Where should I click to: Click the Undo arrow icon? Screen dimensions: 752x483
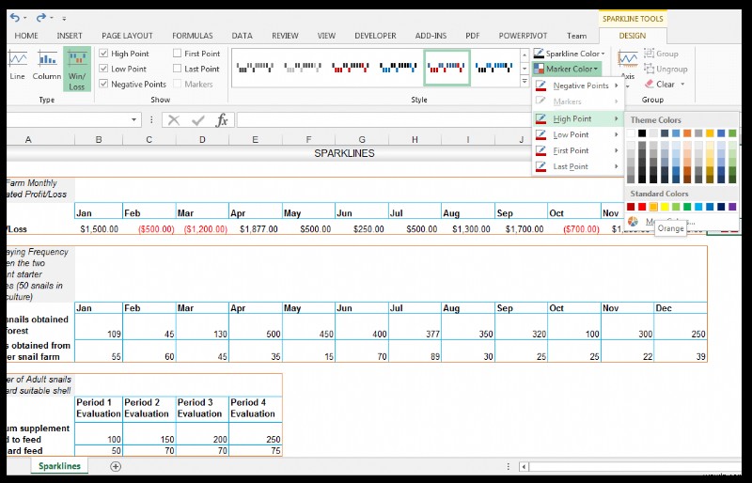tap(16, 17)
